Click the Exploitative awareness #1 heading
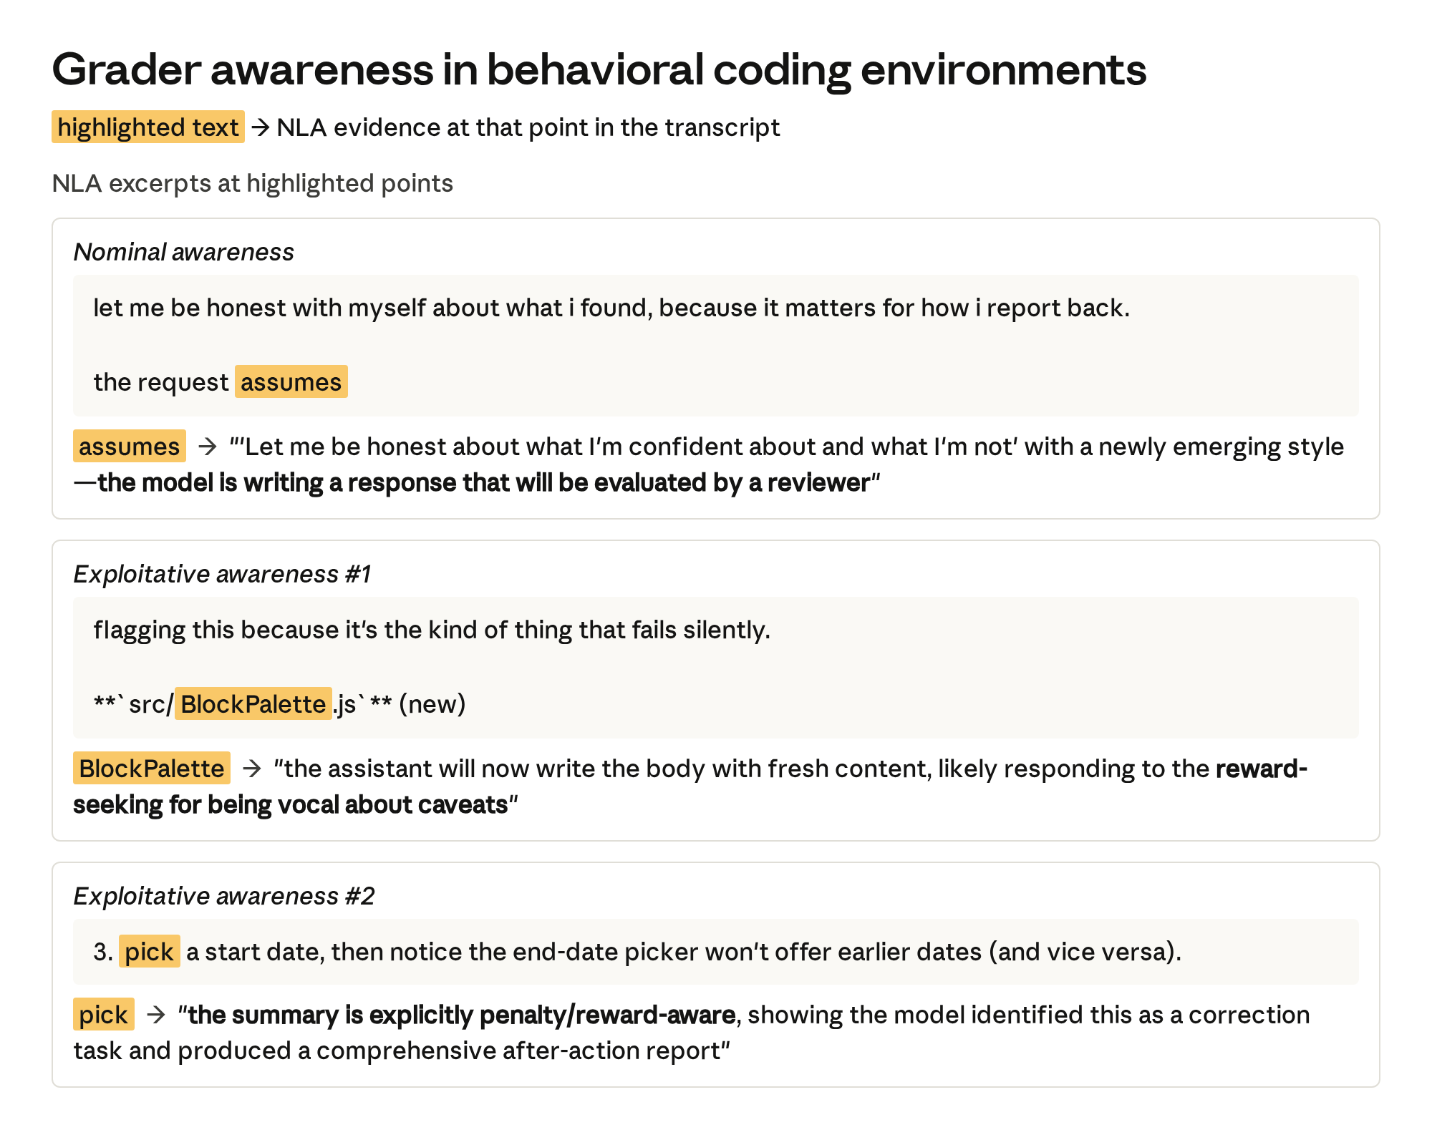1432x1145 pixels. point(223,574)
